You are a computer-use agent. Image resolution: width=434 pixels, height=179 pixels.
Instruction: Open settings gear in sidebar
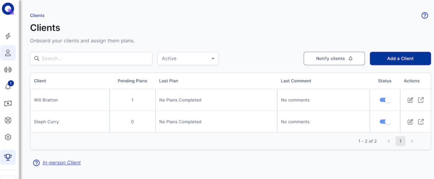pos(8,137)
